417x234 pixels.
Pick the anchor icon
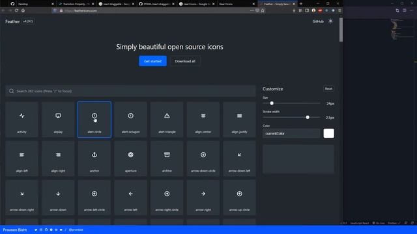click(94, 159)
